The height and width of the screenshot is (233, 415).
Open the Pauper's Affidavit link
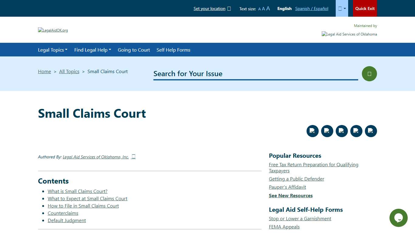click(287, 187)
